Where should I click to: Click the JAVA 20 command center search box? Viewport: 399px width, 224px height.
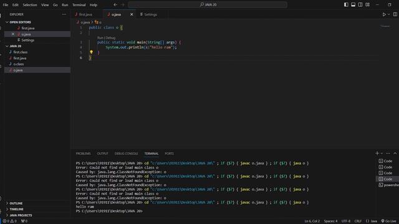click(x=208, y=4)
